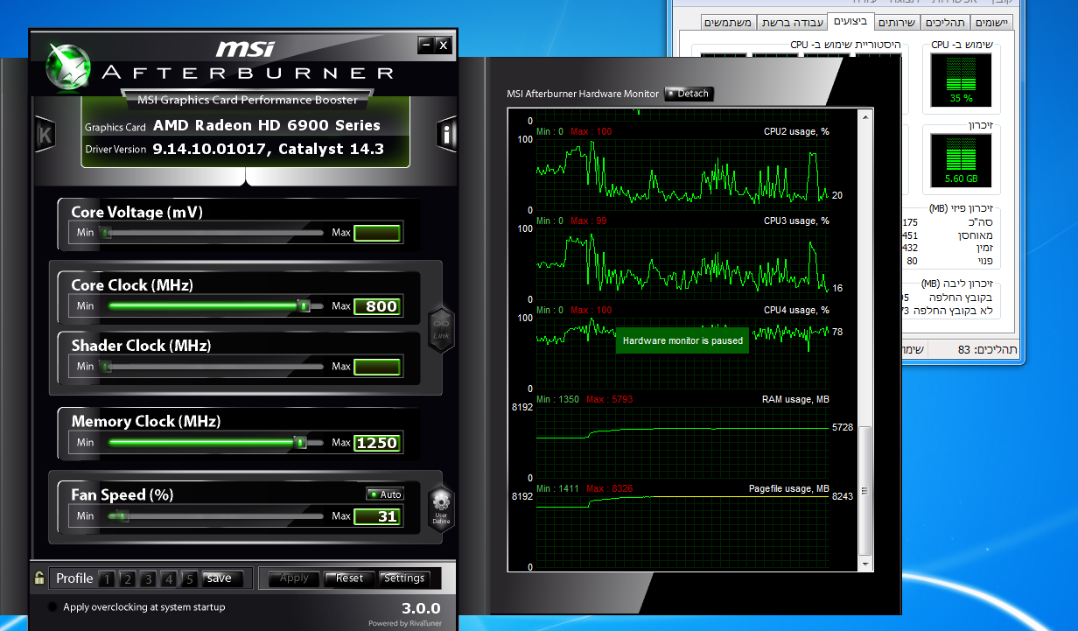Open Afterburner Settings
Image resolution: width=1078 pixels, height=631 pixels.
click(x=404, y=578)
